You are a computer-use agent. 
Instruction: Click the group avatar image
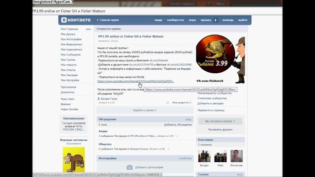point(220,59)
